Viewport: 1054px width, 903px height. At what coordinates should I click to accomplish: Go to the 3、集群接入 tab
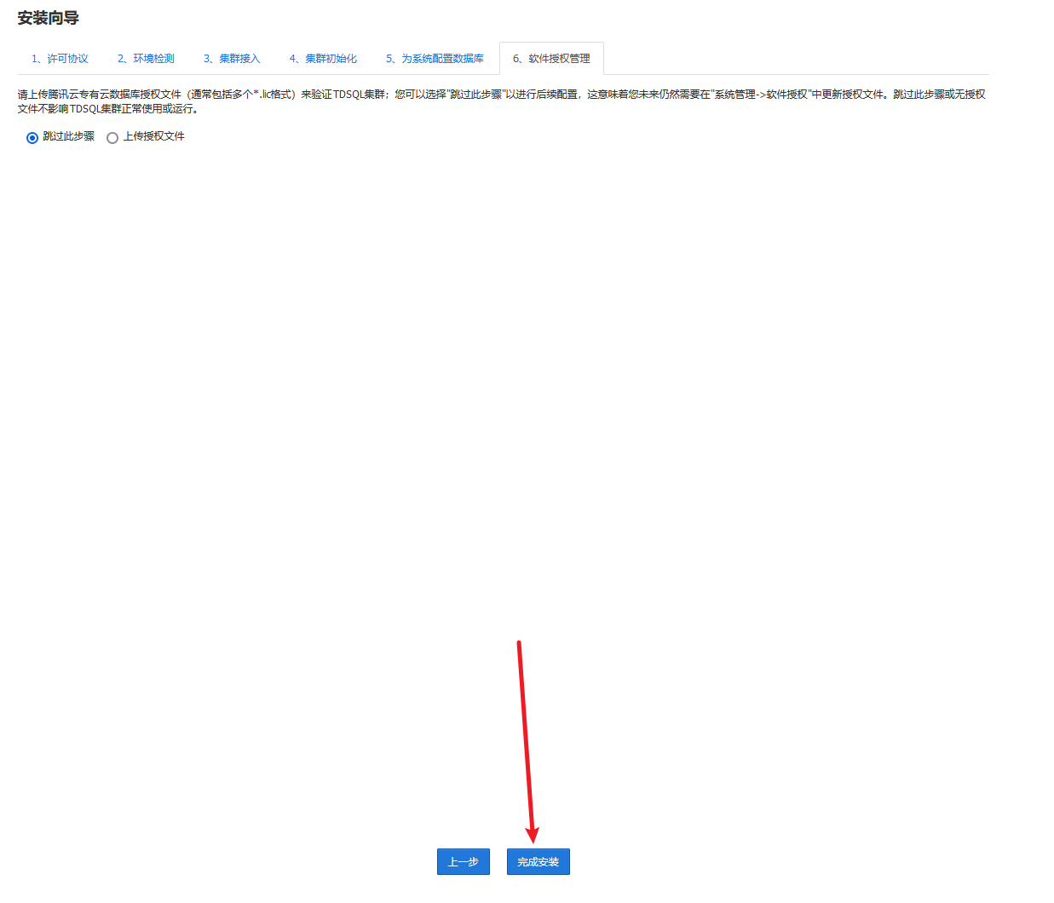point(232,59)
